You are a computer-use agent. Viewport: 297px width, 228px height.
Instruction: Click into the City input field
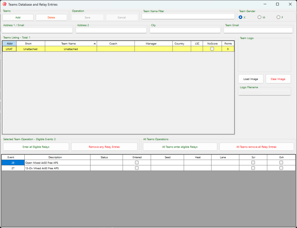[185, 31]
